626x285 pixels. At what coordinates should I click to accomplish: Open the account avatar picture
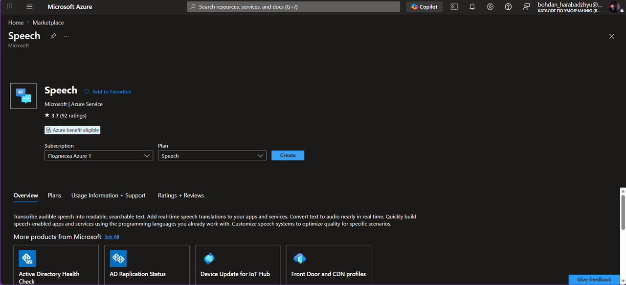coord(614,7)
